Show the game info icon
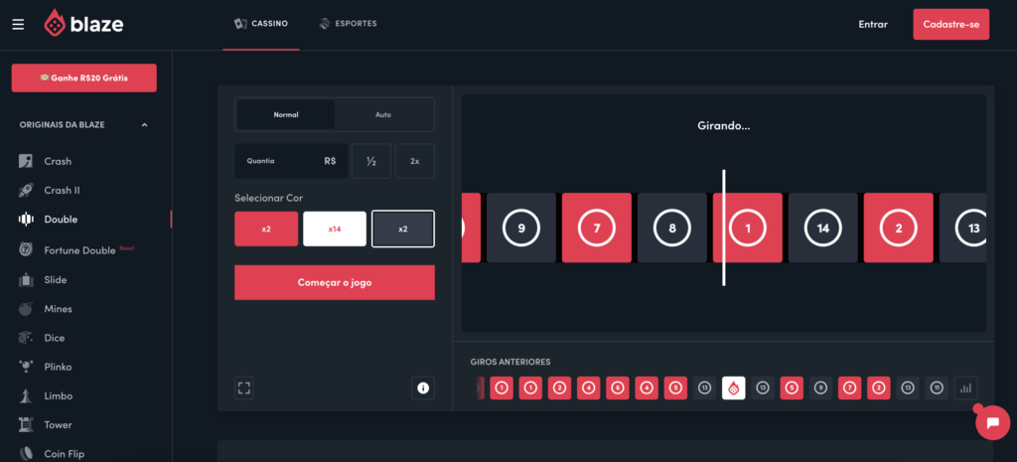This screenshot has height=462, width=1017. pyautogui.click(x=423, y=388)
